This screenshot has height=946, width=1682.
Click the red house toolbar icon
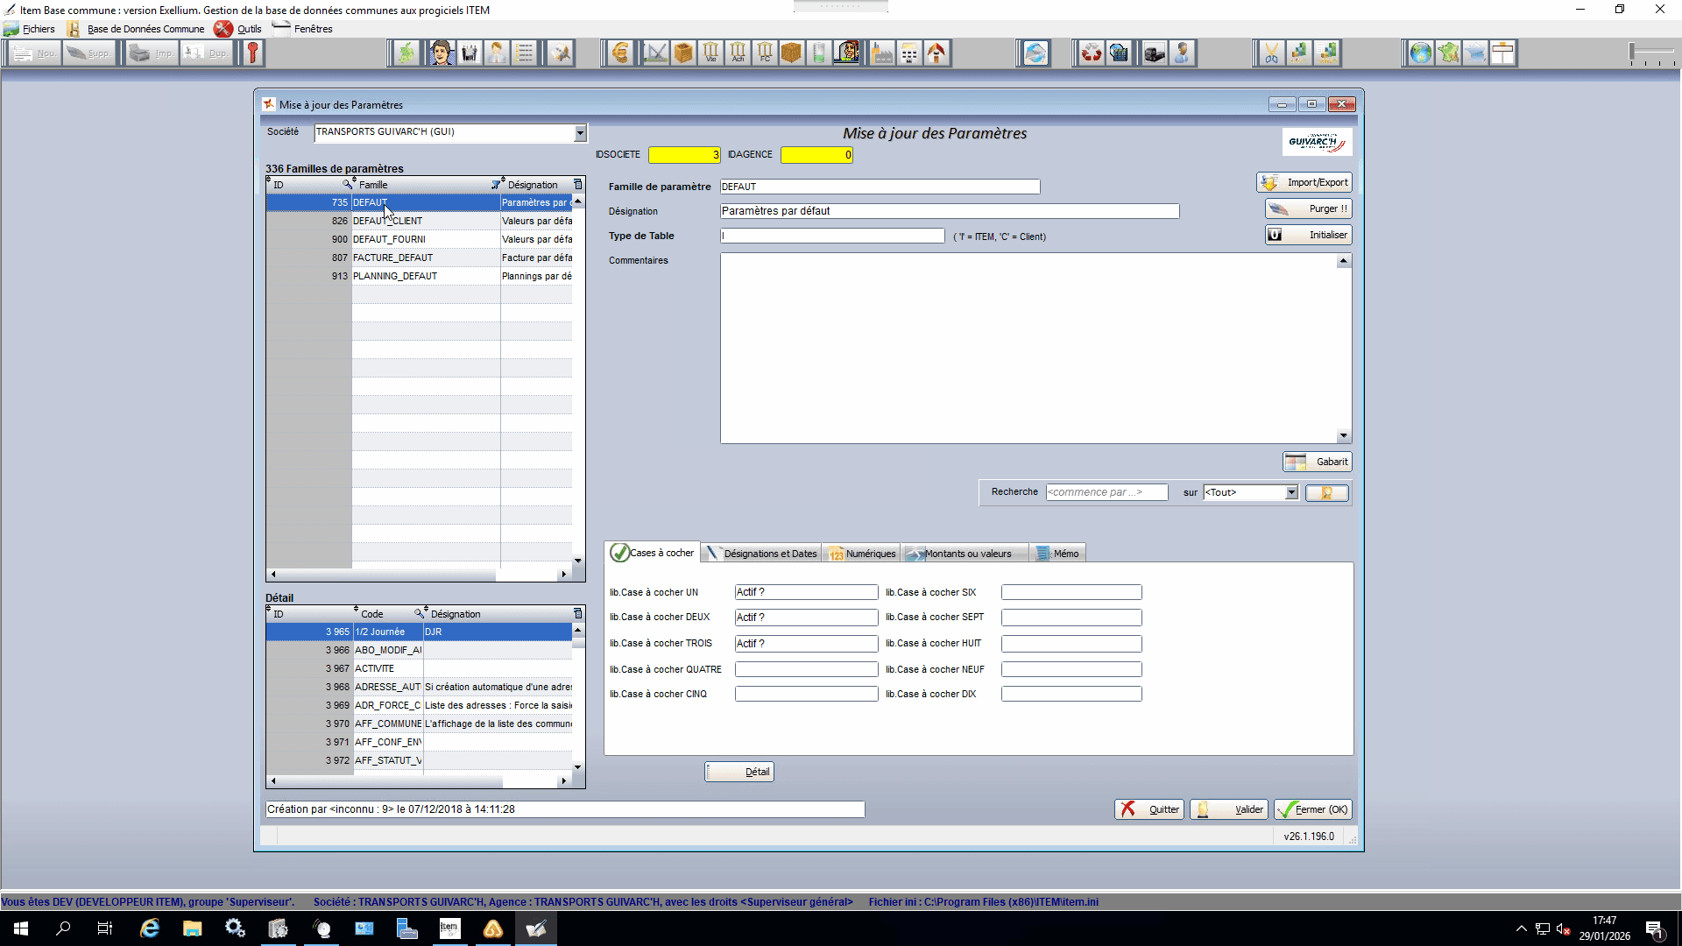936,53
